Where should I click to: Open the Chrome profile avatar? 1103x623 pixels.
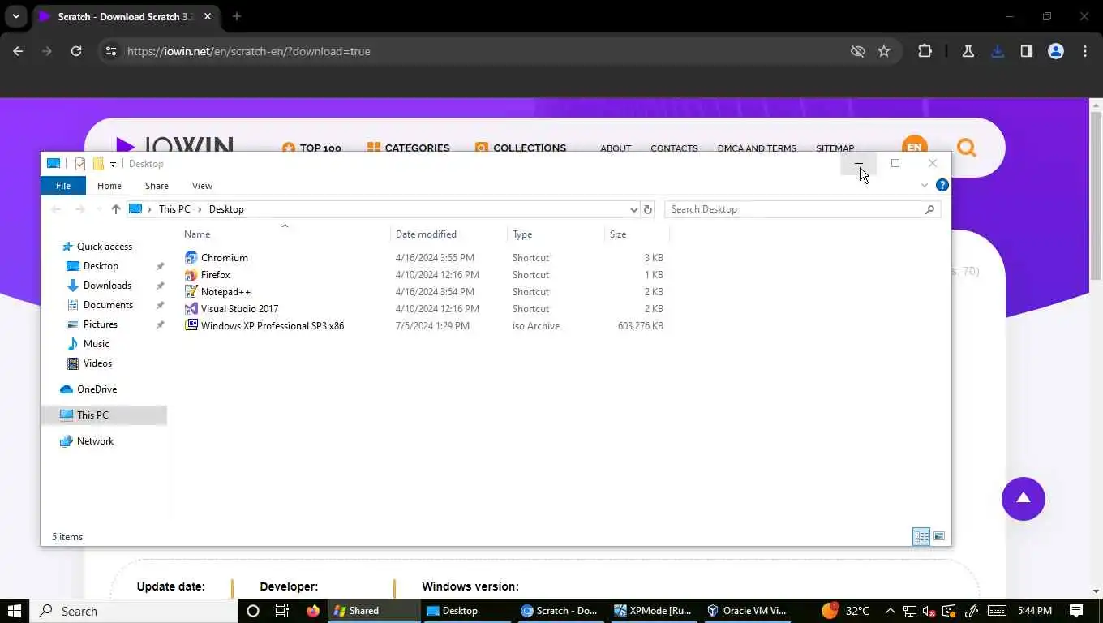click(1056, 51)
